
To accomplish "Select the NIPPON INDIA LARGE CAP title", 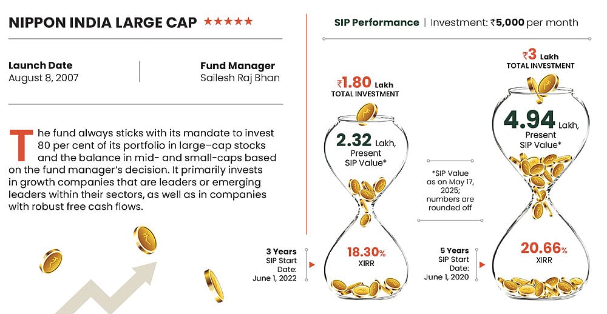I will (103, 22).
